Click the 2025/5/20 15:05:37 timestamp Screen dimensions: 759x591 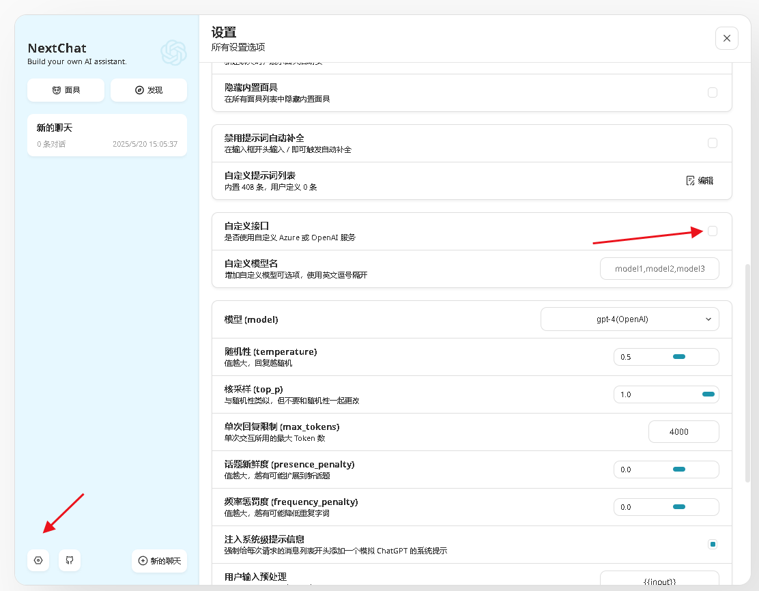[145, 144]
